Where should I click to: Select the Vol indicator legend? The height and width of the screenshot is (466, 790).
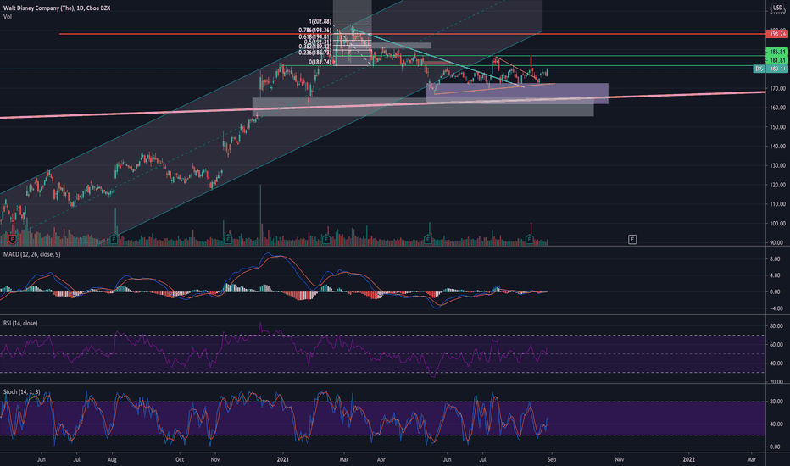7,17
